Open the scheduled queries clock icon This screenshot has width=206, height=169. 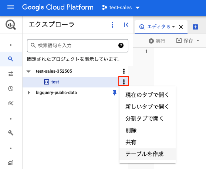point(11,89)
